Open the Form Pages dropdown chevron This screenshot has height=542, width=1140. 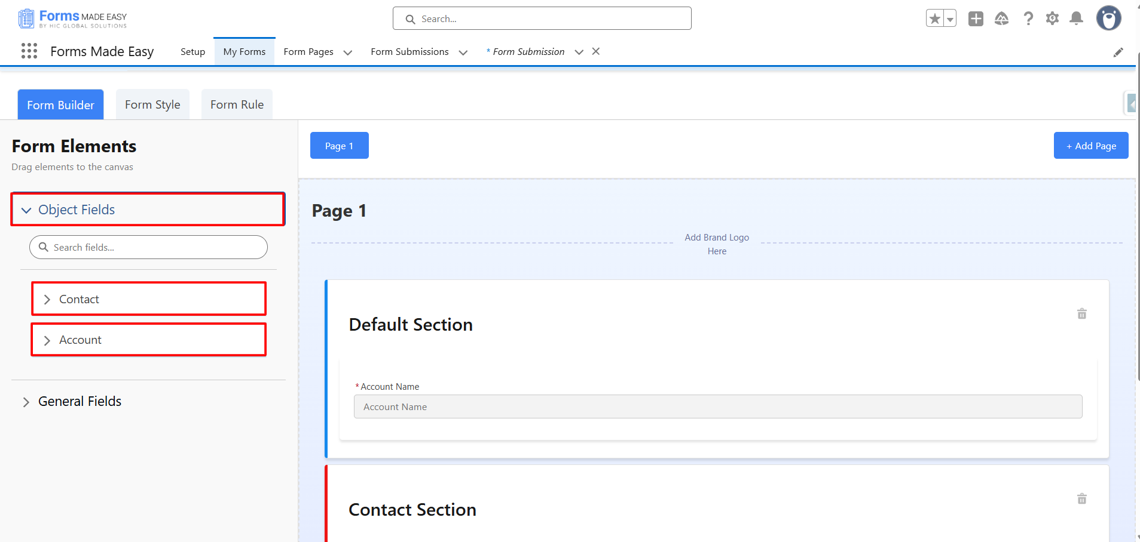(348, 53)
